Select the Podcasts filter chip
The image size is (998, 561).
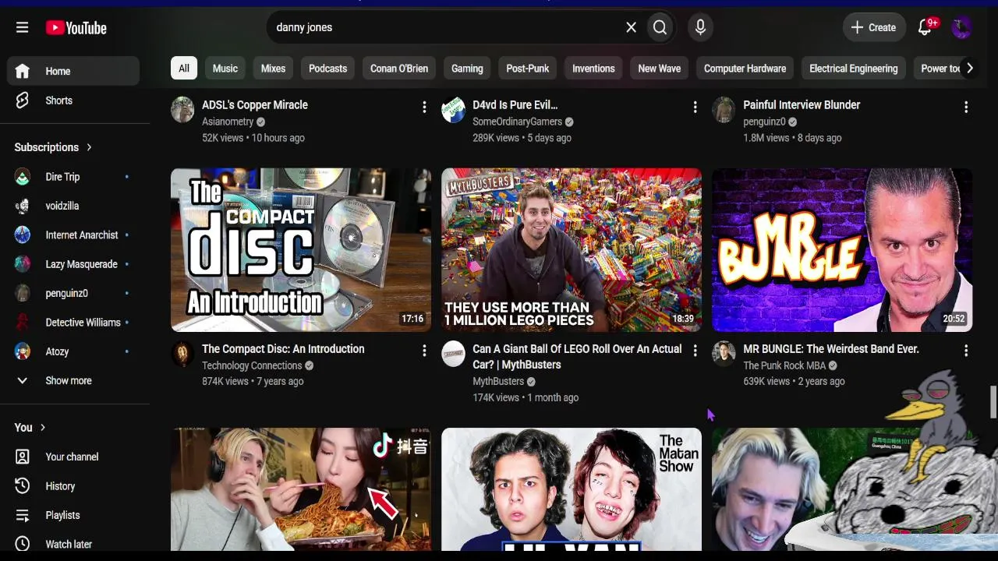327,69
